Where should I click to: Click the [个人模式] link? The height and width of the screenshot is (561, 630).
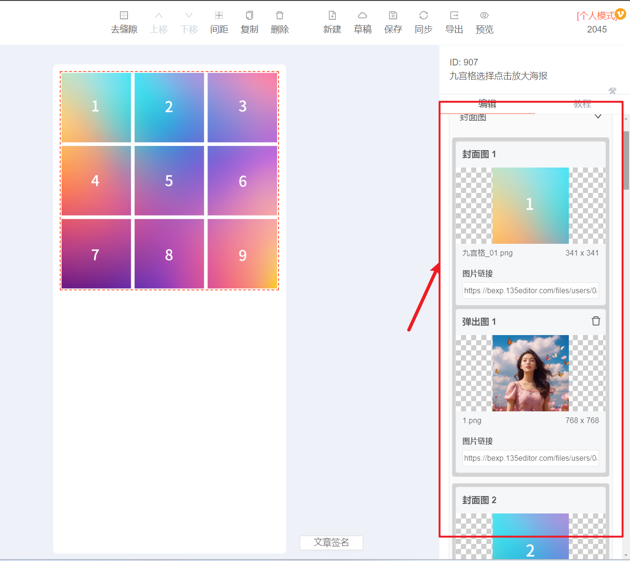point(596,16)
